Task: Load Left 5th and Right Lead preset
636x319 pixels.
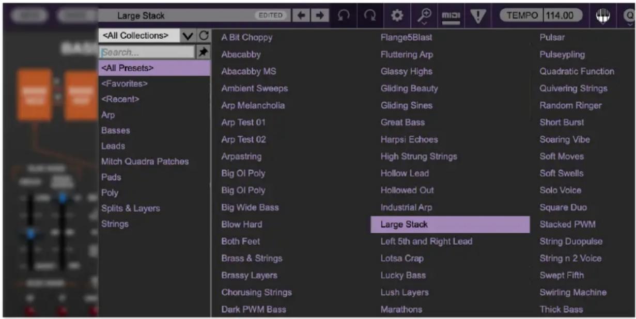Action: coord(426,241)
